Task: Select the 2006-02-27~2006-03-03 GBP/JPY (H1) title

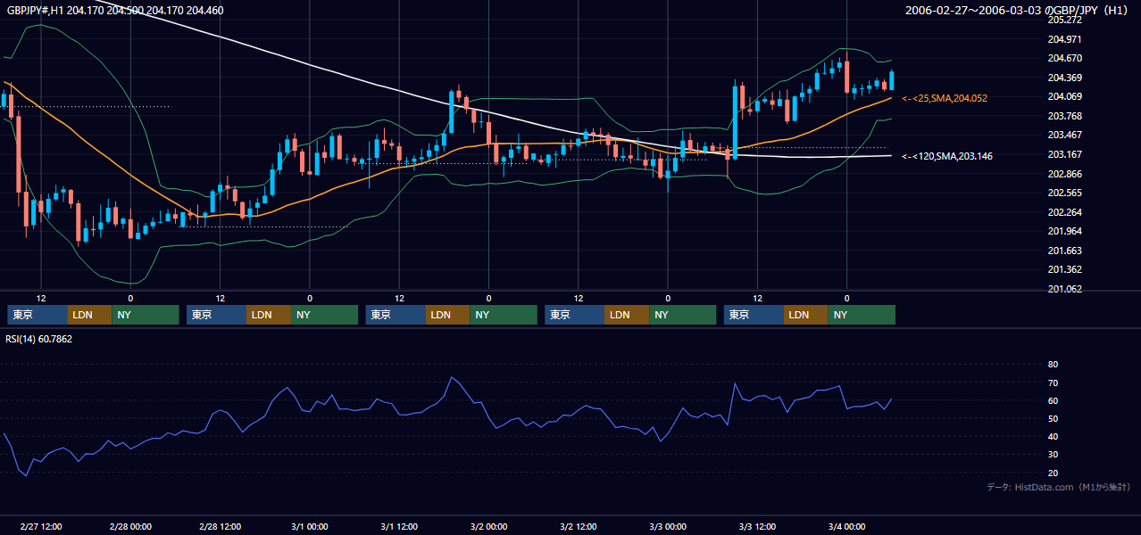Action: [x=1017, y=11]
